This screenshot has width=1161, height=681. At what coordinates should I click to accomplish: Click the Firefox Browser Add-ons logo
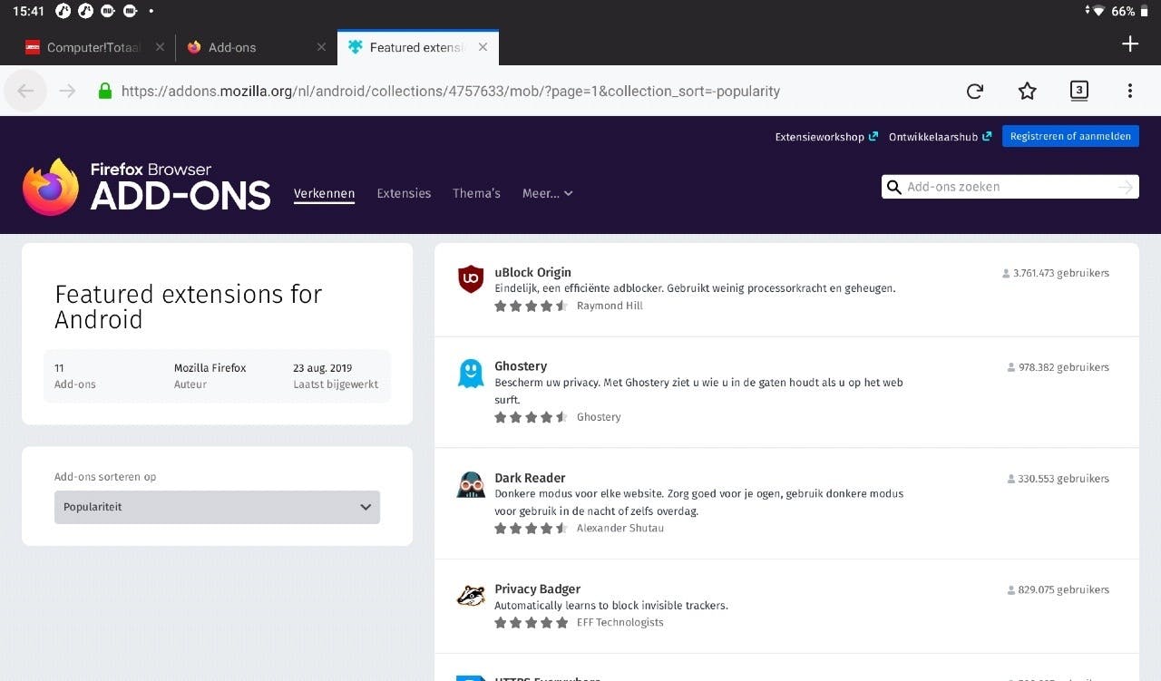point(147,187)
